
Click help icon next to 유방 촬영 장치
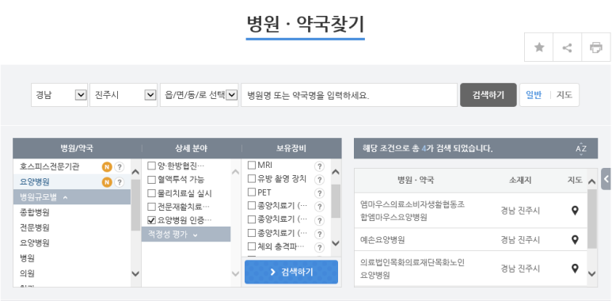pos(319,180)
